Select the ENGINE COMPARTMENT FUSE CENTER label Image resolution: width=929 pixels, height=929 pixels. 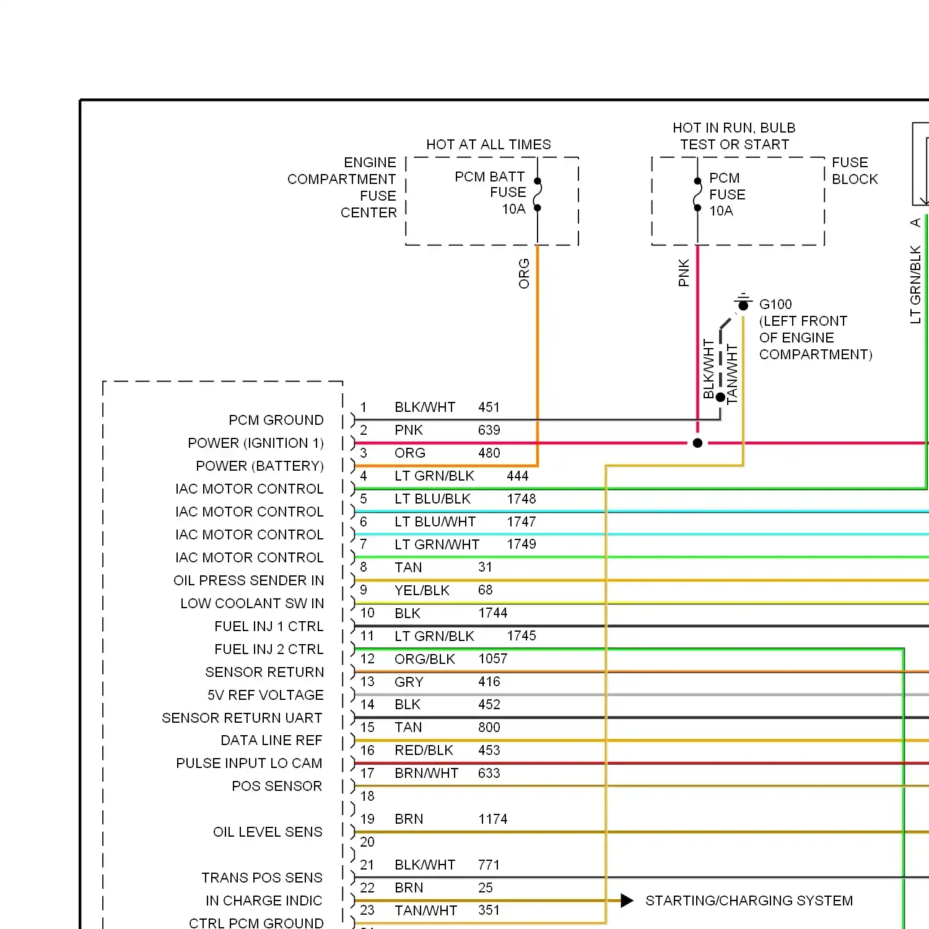(x=342, y=187)
